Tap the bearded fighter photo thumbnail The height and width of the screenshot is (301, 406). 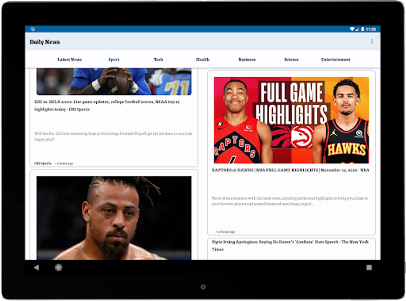114,218
